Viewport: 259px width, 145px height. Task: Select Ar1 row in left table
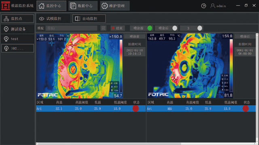tap(91, 108)
